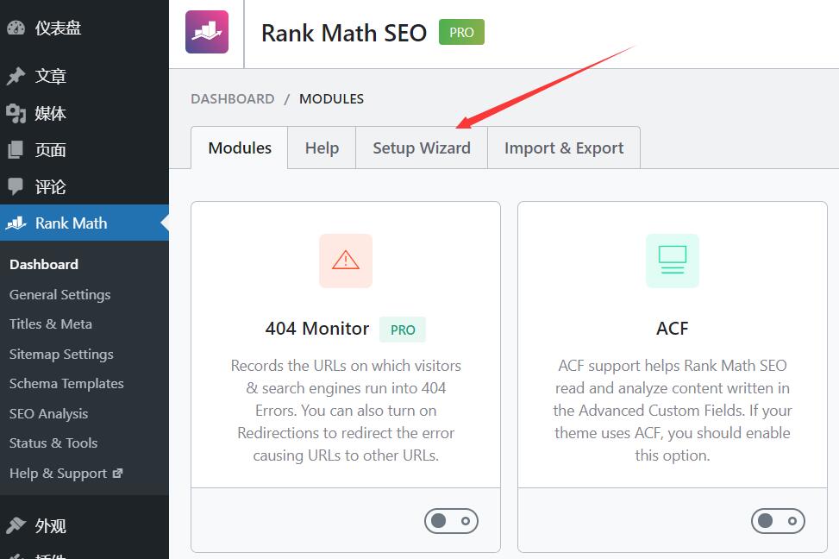
Task: Open the 评论 comment bubble icon
Action: tap(16, 186)
